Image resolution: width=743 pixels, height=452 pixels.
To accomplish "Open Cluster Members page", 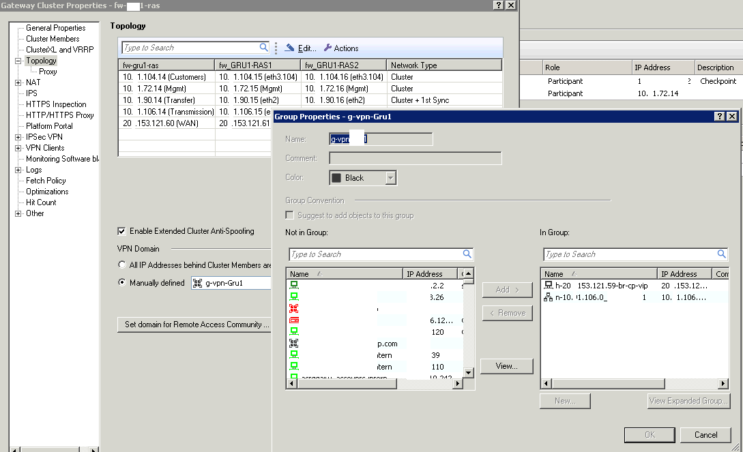I will click(53, 39).
